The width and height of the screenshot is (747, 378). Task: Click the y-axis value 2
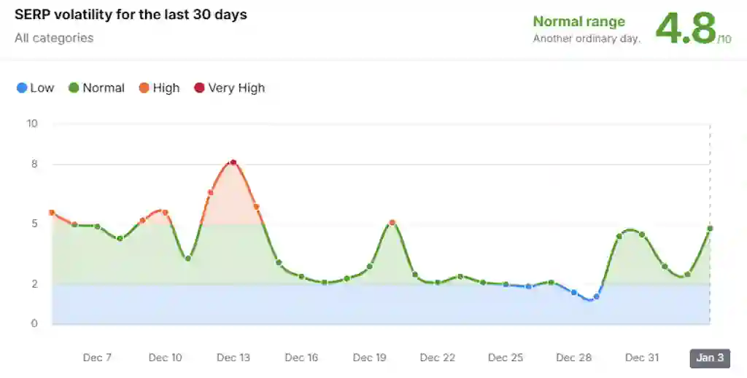pos(34,284)
